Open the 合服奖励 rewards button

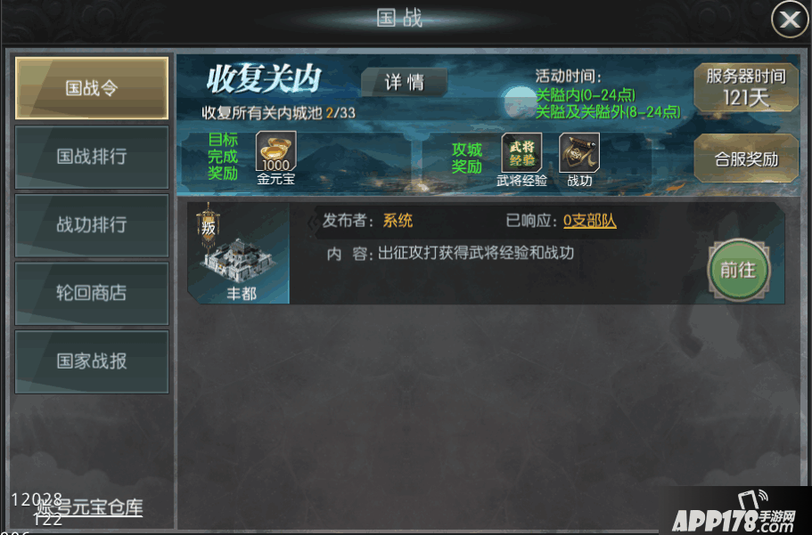[746, 158]
